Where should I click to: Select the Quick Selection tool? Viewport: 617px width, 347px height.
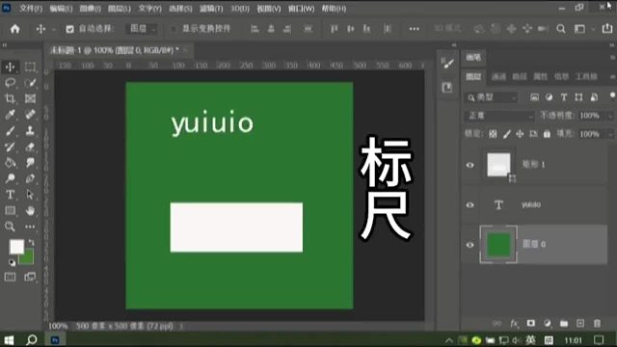30,83
